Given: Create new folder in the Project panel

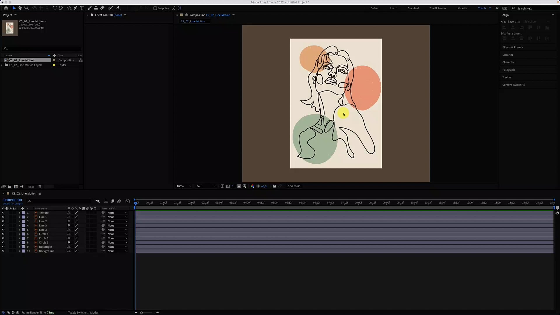Looking at the screenshot, I should click(10, 187).
